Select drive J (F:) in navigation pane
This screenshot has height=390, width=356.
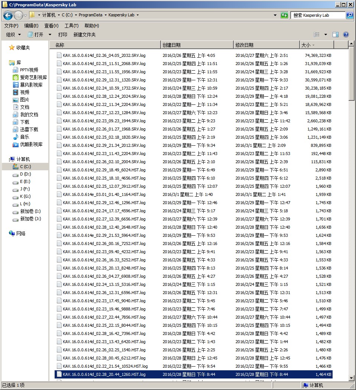[22, 189]
